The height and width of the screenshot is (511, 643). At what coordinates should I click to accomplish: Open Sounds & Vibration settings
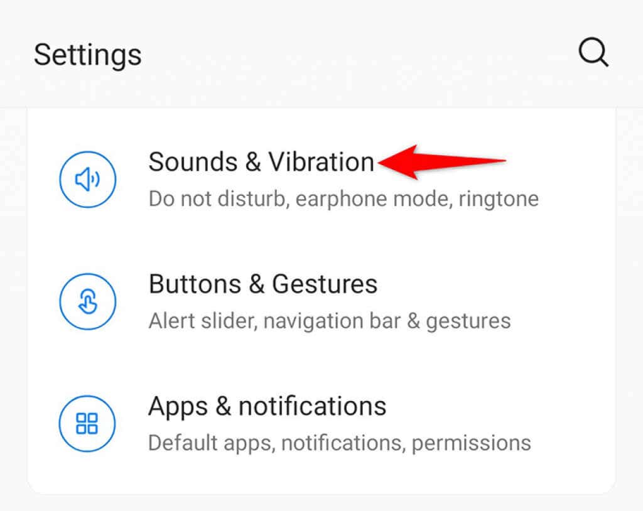click(x=321, y=179)
